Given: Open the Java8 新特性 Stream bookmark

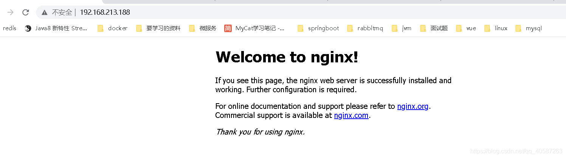Looking at the screenshot, I should click(56, 28).
